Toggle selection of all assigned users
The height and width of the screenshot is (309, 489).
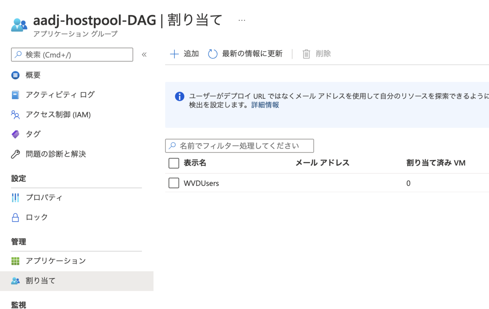pos(174,163)
